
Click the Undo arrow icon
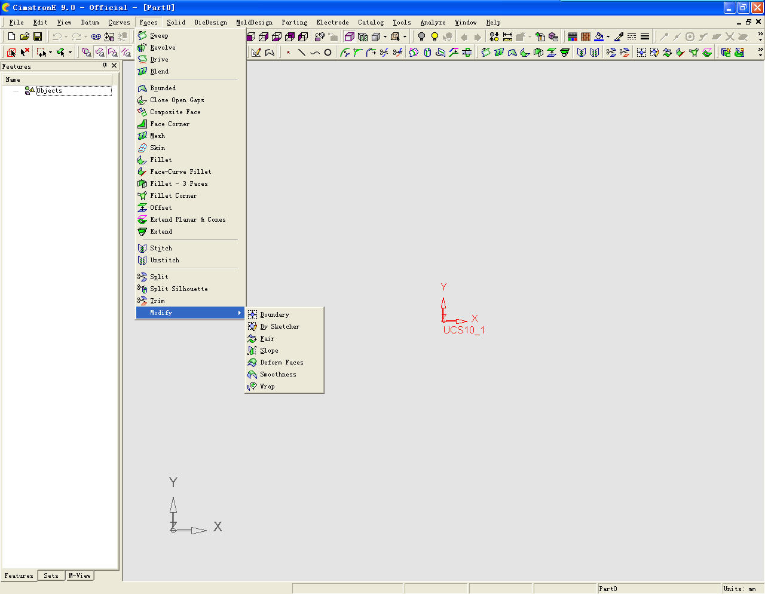coord(57,36)
